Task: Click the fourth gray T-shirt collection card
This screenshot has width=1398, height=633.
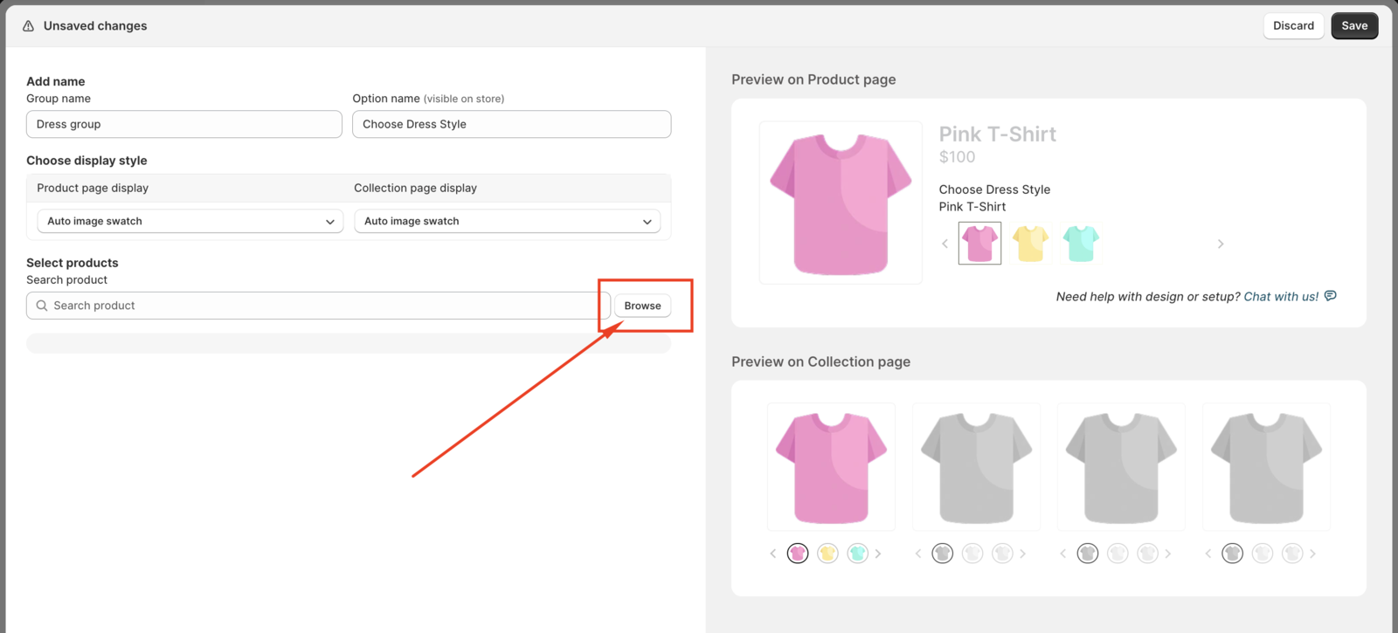Action: click(1266, 466)
